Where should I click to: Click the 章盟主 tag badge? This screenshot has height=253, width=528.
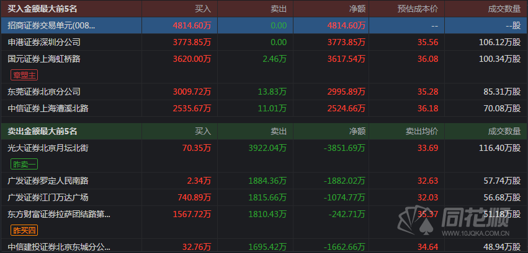24,75
